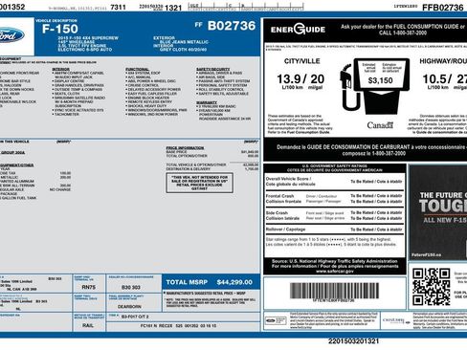
Task: Click the Frontal Crash row label
Action: pyautogui.click(x=283, y=199)
